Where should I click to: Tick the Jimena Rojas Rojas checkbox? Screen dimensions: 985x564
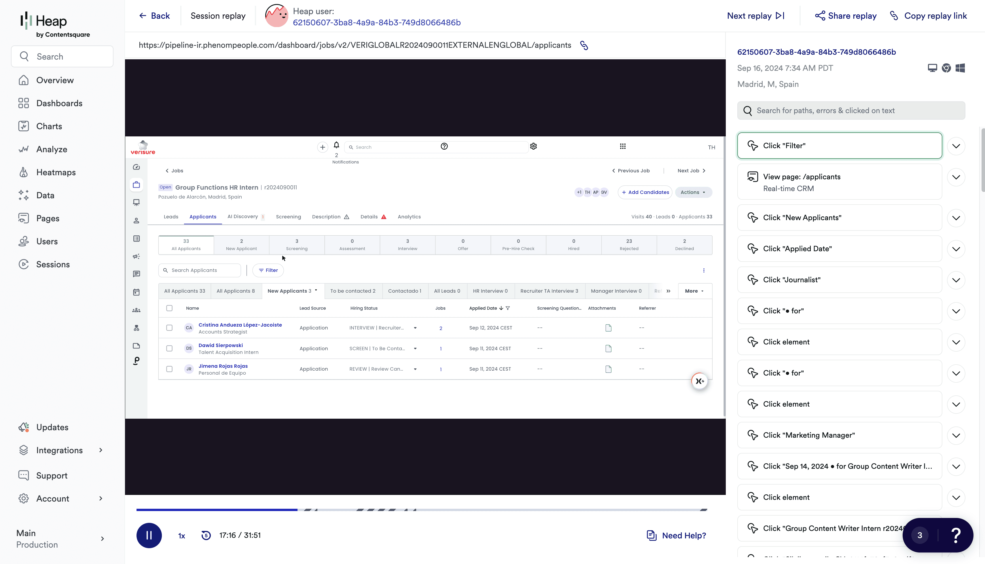coord(169,369)
